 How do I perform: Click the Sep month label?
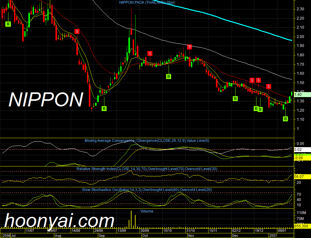(102, 236)
